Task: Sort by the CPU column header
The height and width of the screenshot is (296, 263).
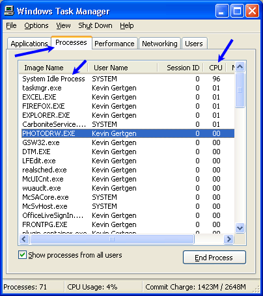Action: [214, 68]
